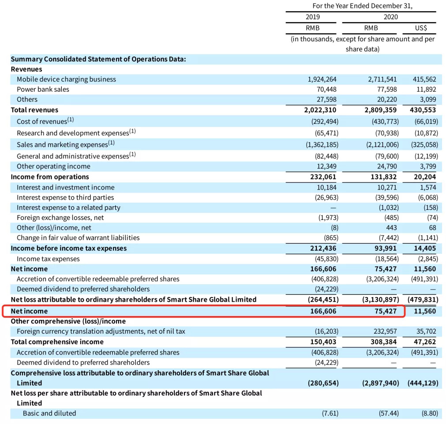Click the Power bank sales label
The width and height of the screenshot is (446, 424).
click(x=43, y=89)
